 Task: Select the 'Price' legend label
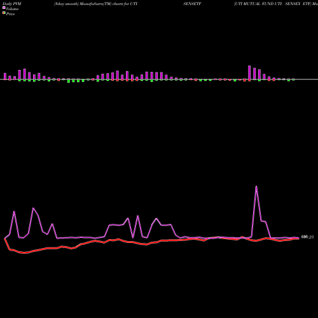(x=10, y=14)
